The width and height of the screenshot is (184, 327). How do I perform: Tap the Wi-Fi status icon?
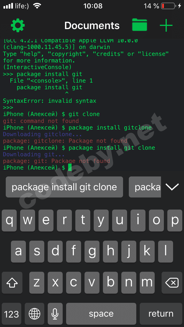(37, 6)
